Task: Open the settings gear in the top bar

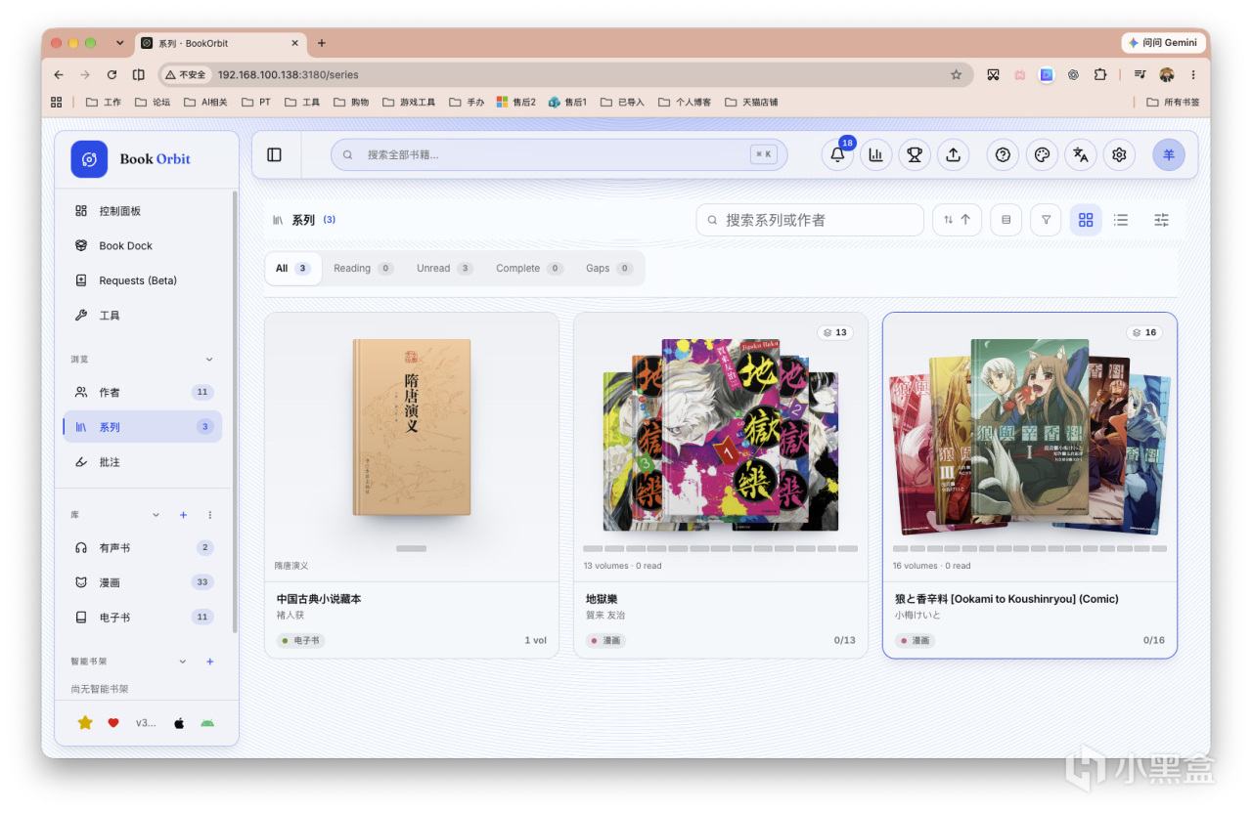Action: (1119, 154)
